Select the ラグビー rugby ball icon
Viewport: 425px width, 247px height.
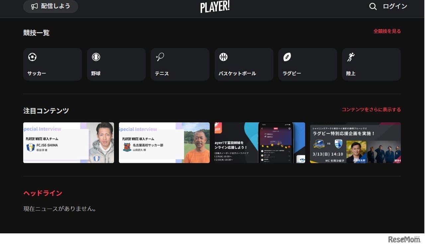[287, 57]
